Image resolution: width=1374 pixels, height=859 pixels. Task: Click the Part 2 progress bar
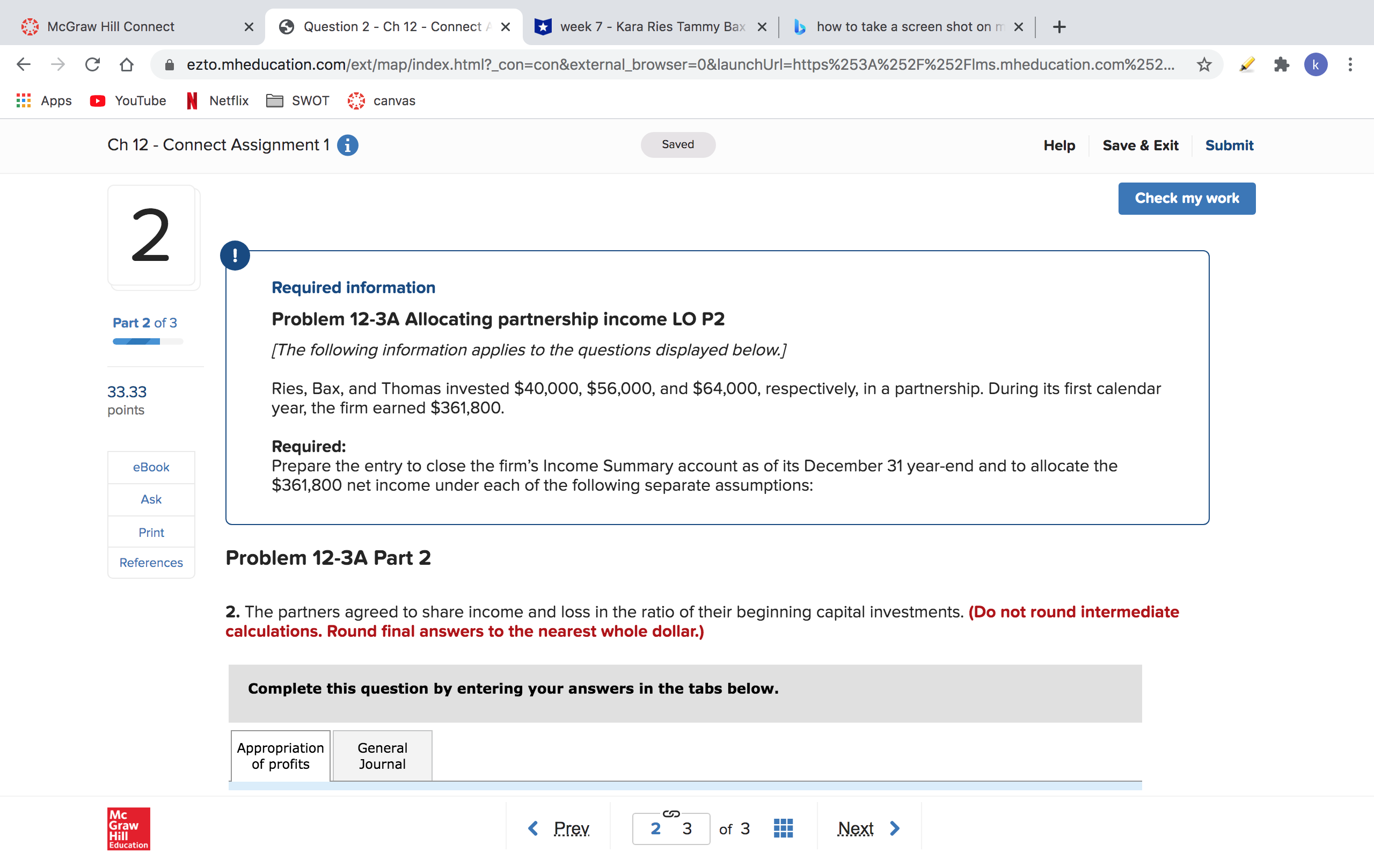tap(148, 341)
